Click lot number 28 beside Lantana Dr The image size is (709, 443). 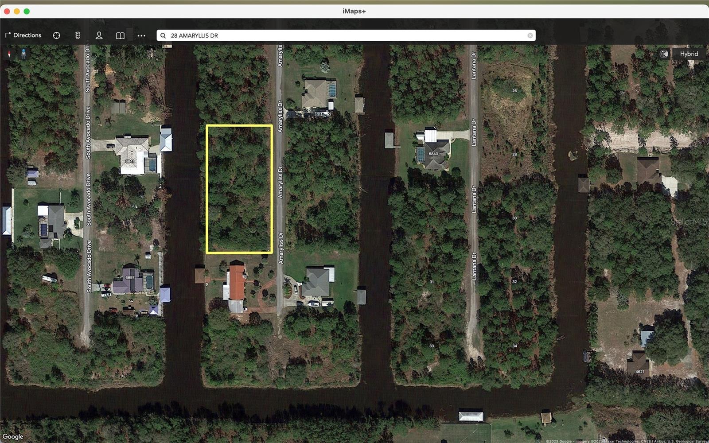pyautogui.click(x=514, y=154)
